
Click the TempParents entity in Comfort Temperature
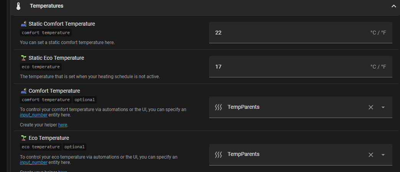[243, 107]
